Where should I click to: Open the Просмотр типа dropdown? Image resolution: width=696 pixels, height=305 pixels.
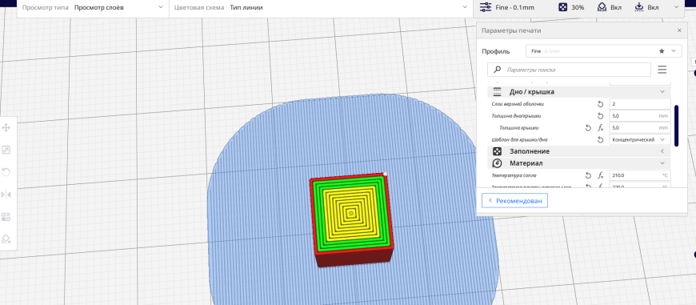(x=93, y=7)
